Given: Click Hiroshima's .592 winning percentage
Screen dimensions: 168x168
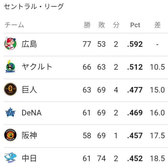Looking at the screenshot, I should 135,44.
